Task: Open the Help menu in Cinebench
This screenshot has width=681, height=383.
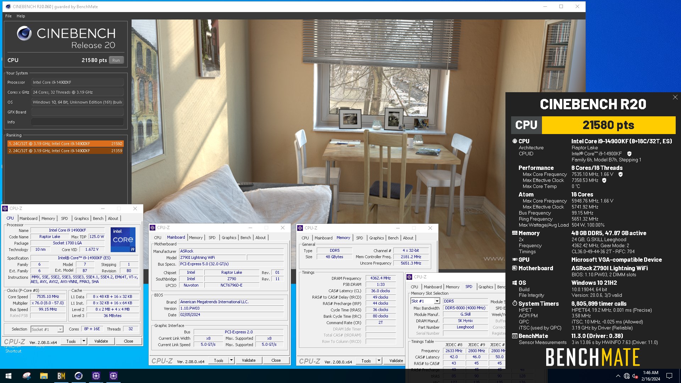Action: [x=21, y=16]
